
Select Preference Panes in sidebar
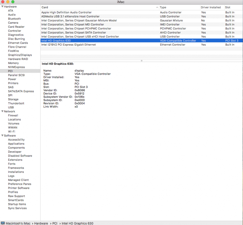pyautogui.click(x=19, y=184)
